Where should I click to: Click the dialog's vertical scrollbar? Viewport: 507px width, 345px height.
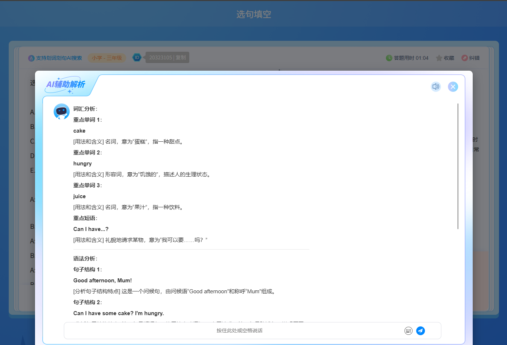[x=458, y=166]
